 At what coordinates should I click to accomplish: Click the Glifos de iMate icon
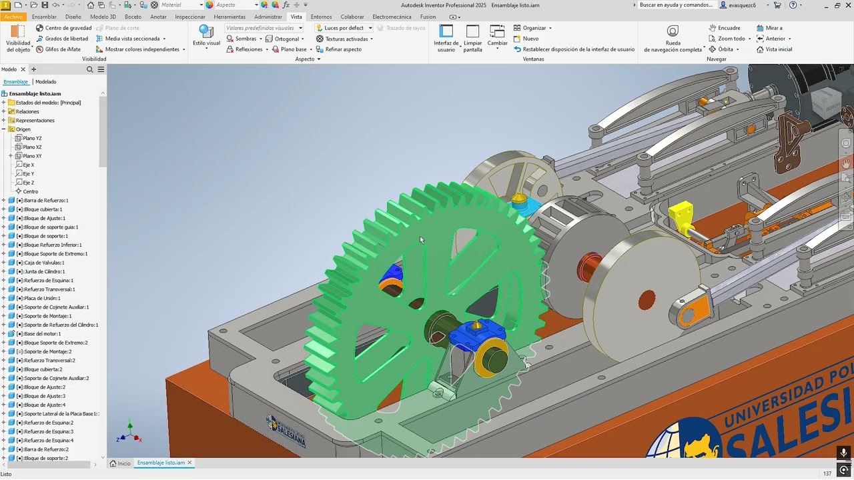pos(40,49)
